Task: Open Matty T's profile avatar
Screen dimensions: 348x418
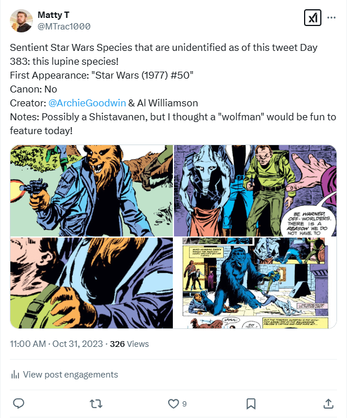Action: (21, 20)
